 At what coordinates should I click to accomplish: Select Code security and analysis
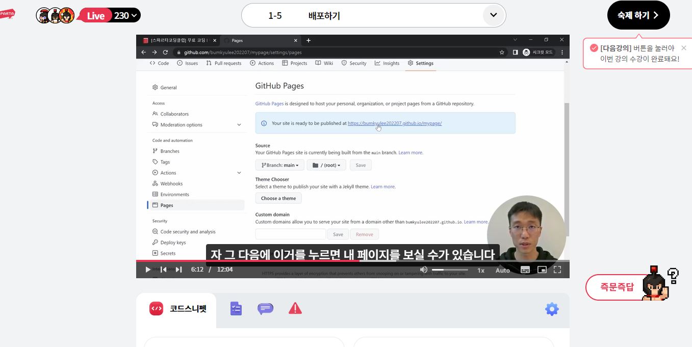tap(184, 231)
